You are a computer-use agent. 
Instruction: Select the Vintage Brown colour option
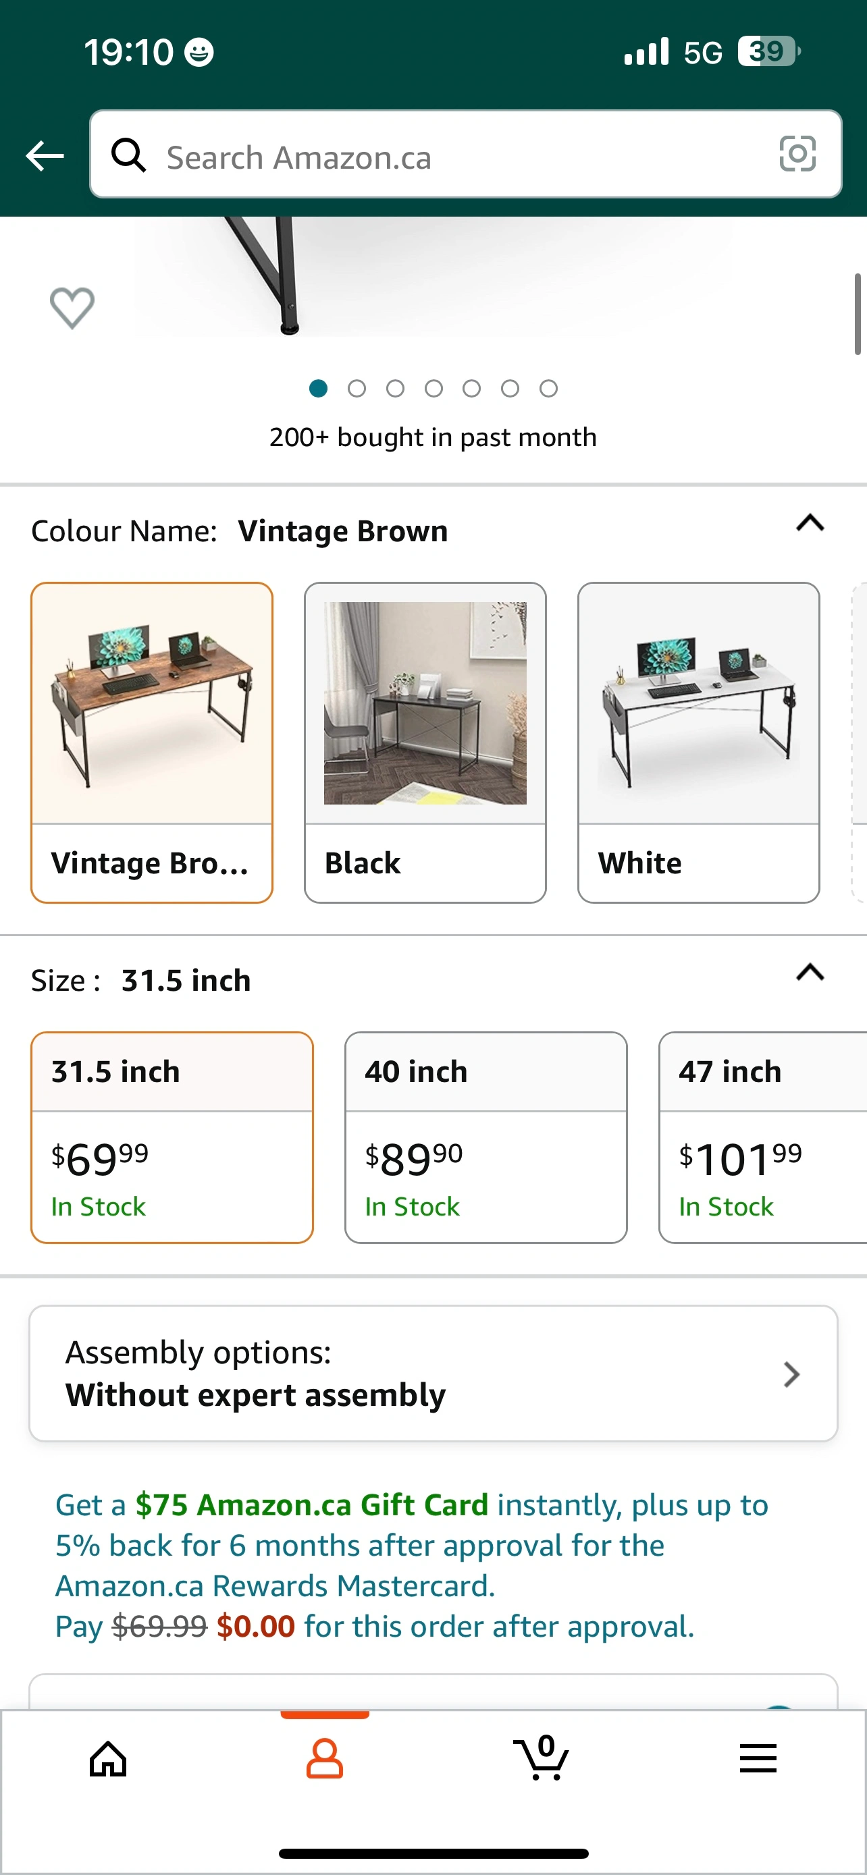151,742
